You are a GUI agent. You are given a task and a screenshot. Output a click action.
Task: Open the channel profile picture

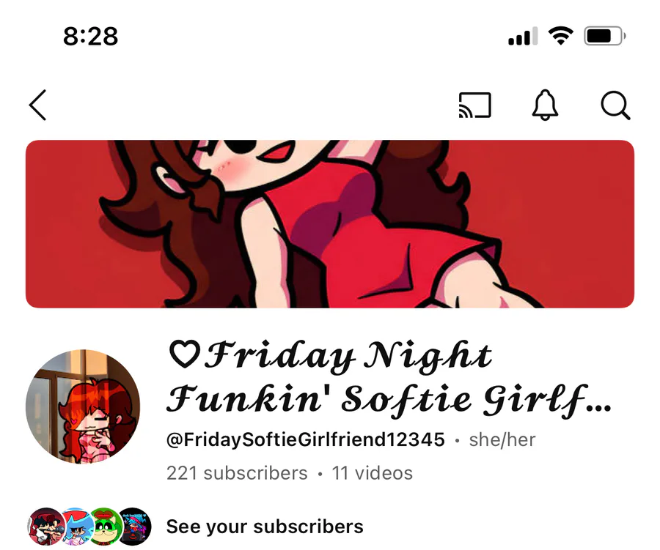pyautogui.click(x=83, y=406)
